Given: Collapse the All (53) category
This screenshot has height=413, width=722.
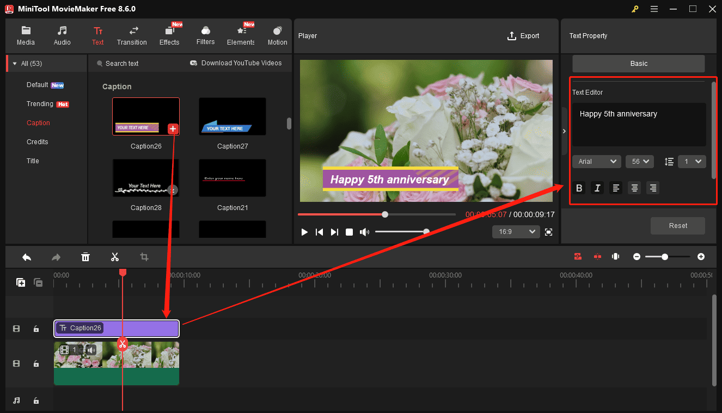Looking at the screenshot, I should [15, 64].
